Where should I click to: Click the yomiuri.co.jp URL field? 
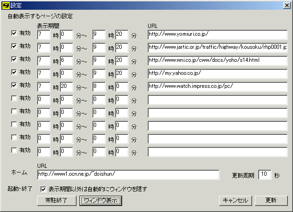(217, 34)
